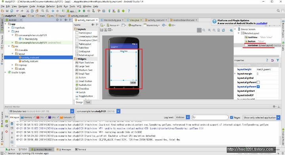Expand the Gradle Scripts node
285x155 pixels.
point(6,72)
